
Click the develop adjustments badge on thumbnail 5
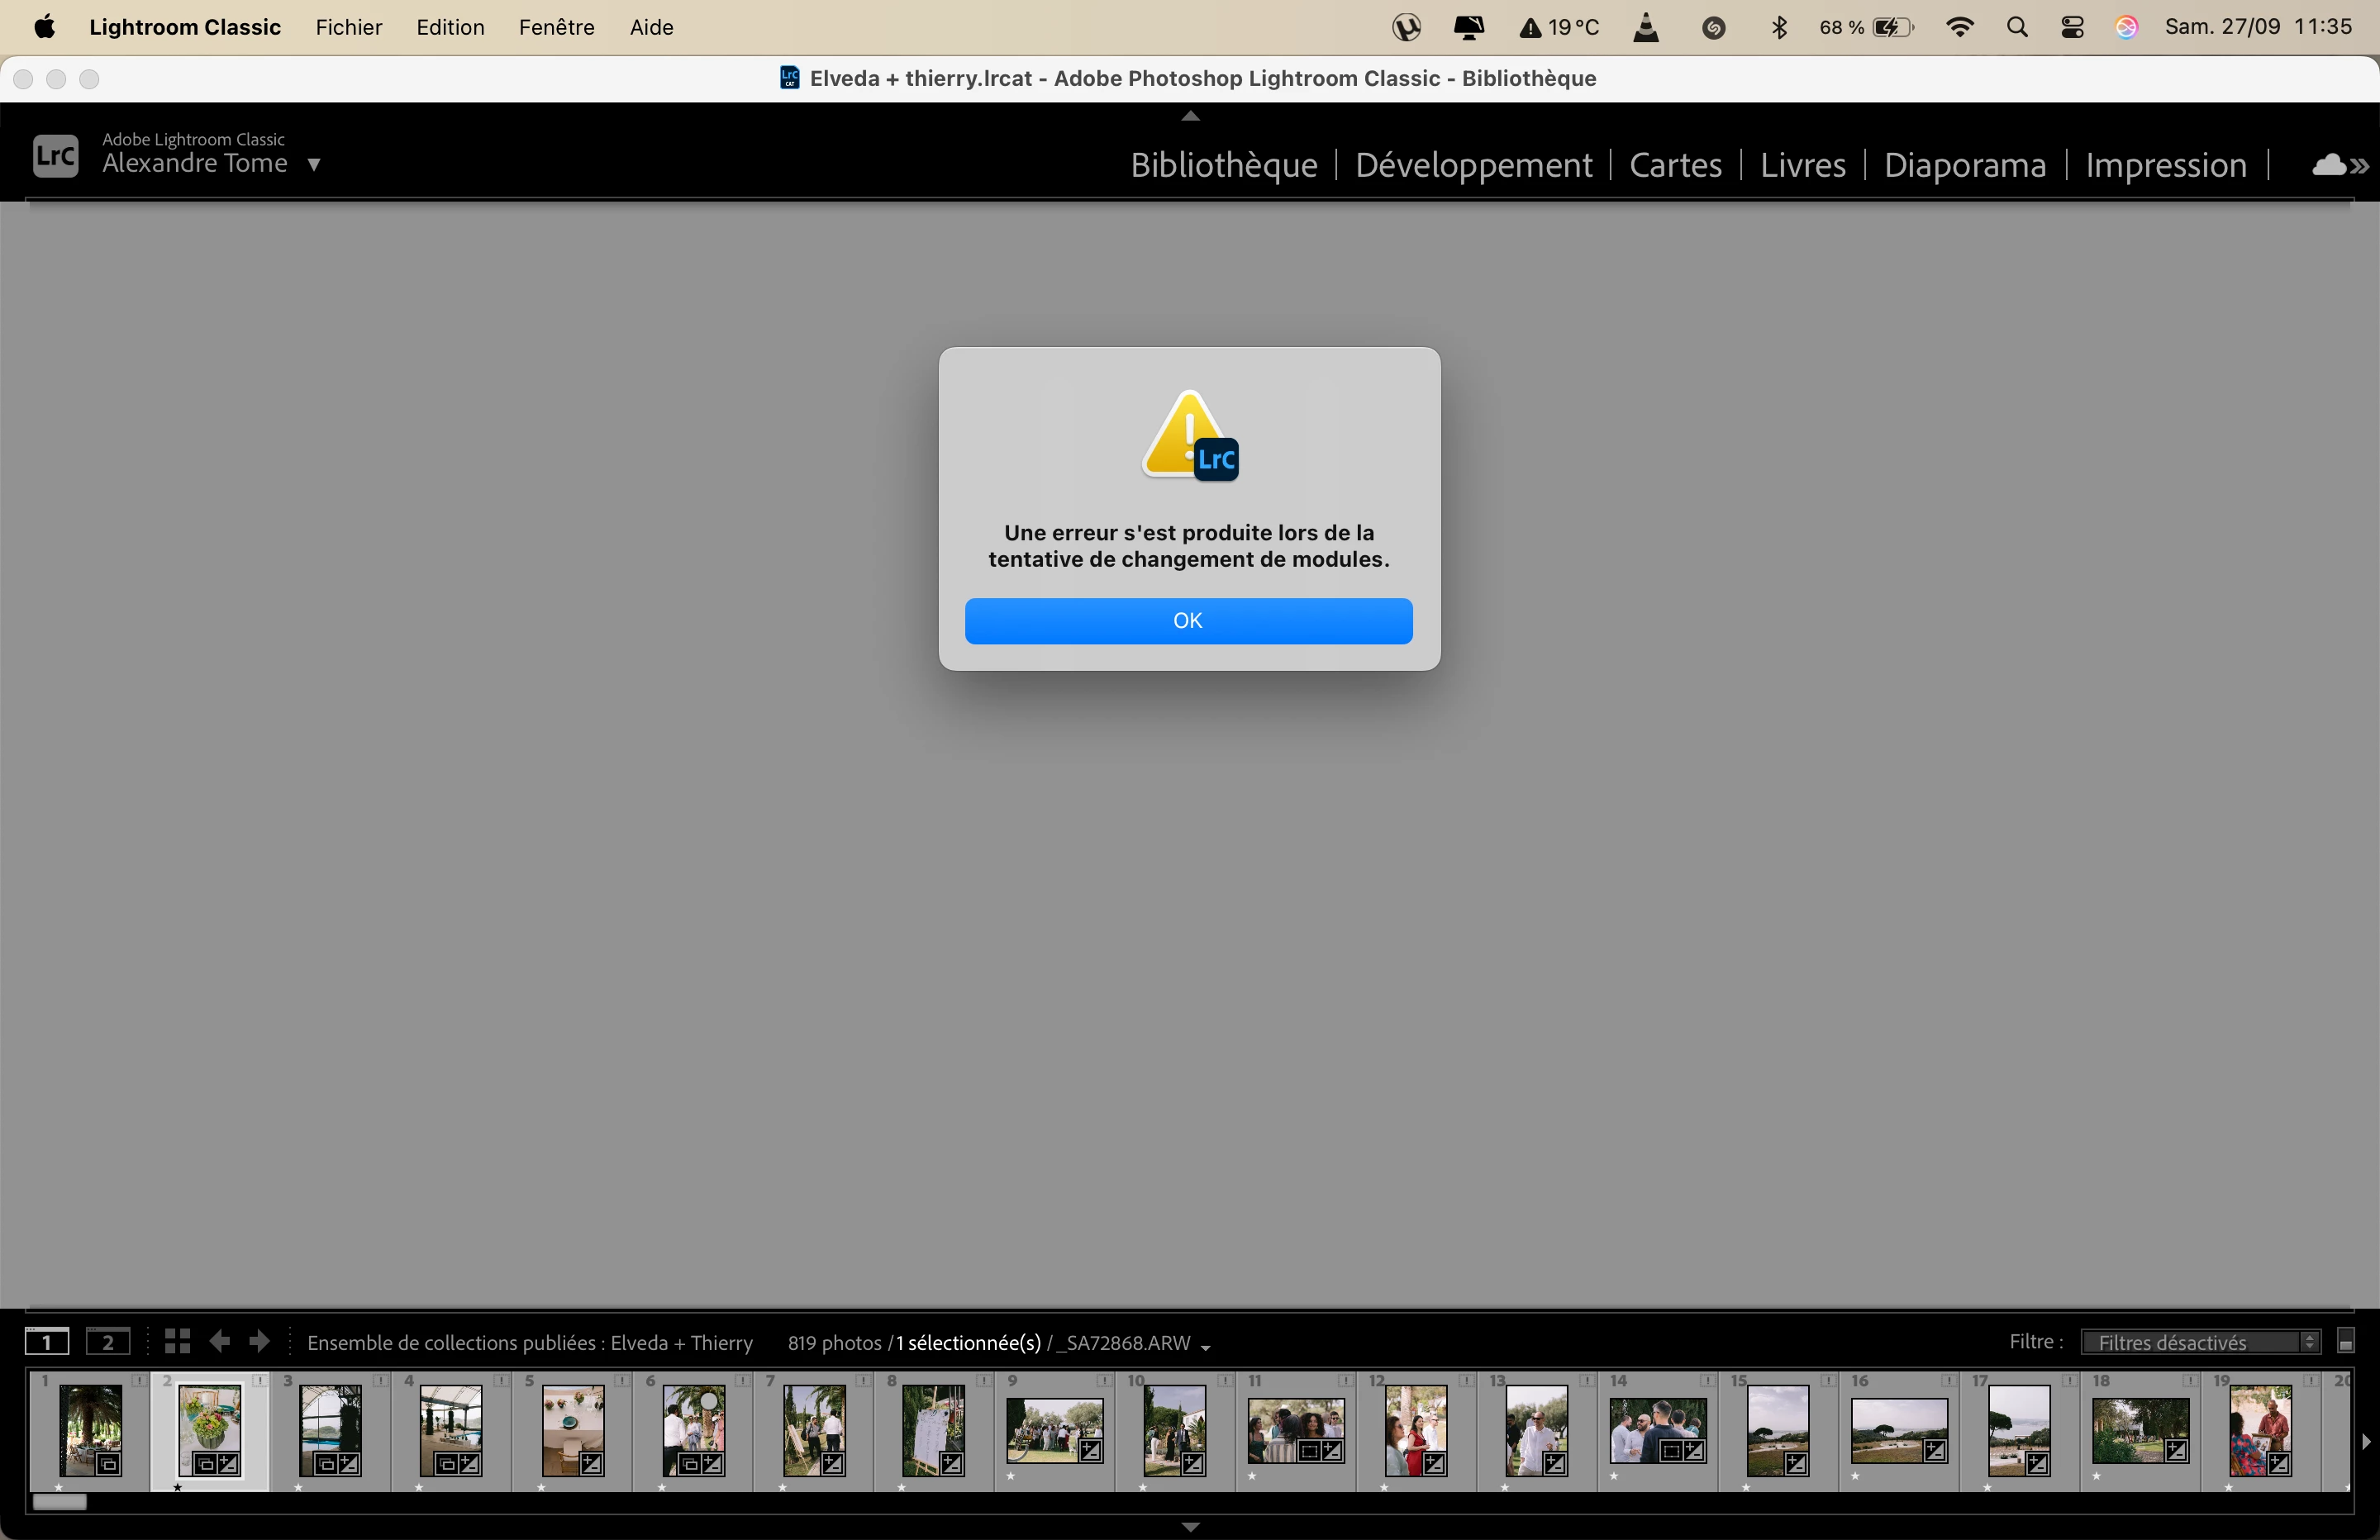click(591, 1465)
